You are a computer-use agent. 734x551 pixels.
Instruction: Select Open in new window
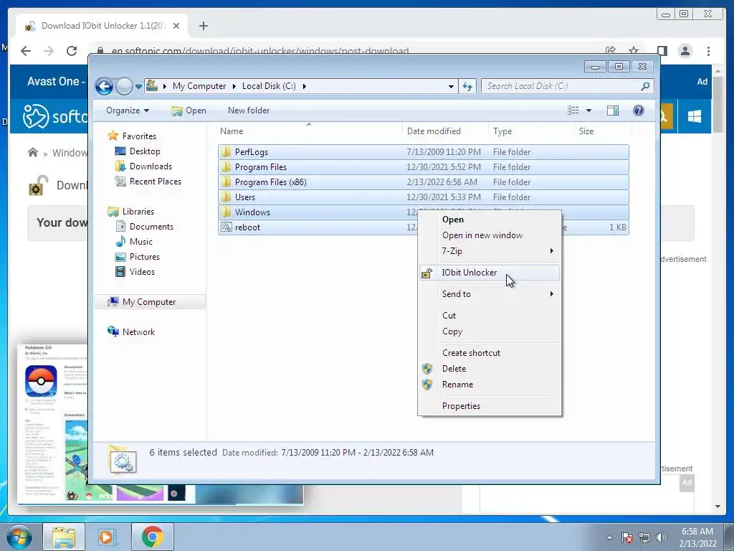pos(490,235)
